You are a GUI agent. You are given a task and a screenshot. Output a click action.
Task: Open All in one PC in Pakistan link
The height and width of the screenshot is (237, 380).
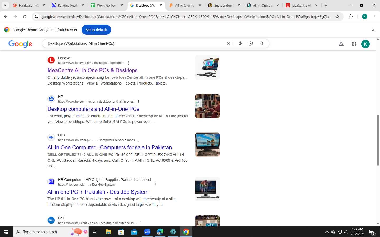[98, 192]
